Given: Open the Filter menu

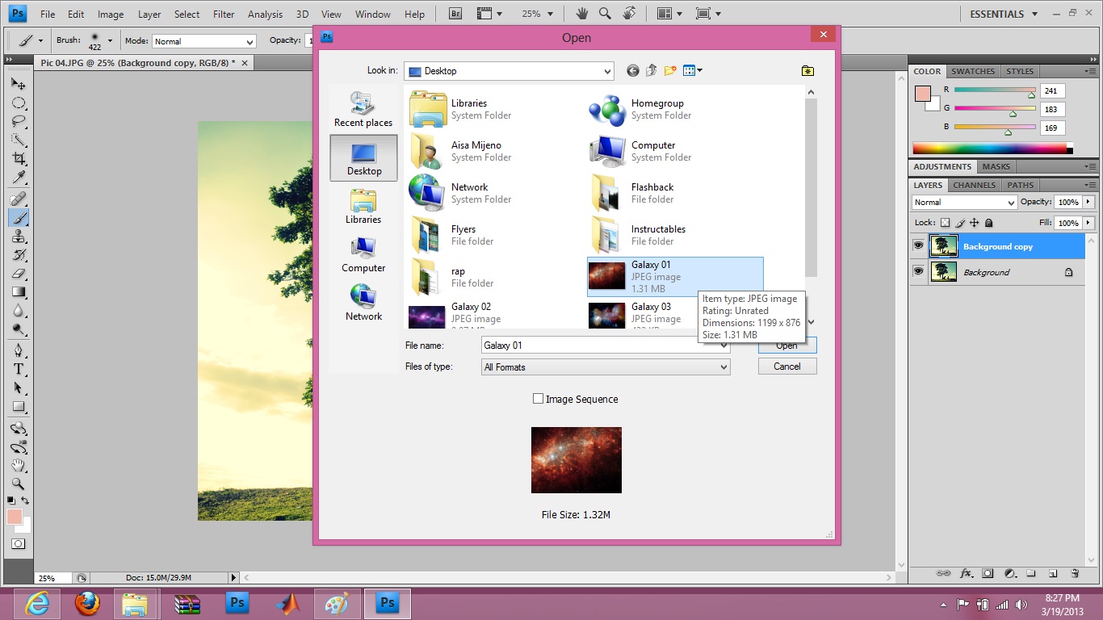Looking at the screenshot, I should point(224,15).
